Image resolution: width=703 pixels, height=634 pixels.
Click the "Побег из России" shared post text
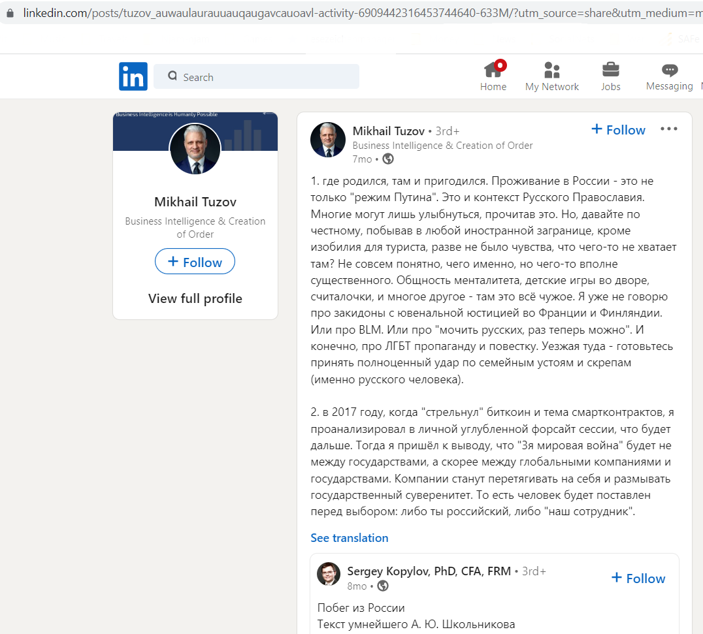point(361,608)
